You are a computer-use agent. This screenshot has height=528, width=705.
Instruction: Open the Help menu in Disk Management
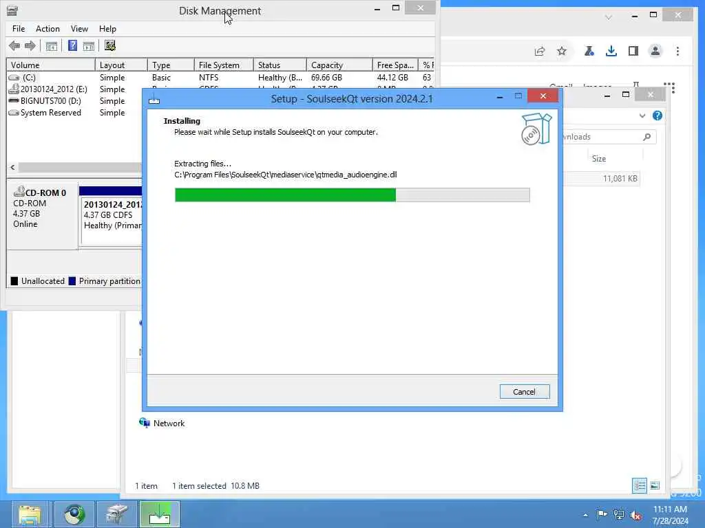[107, 29]
